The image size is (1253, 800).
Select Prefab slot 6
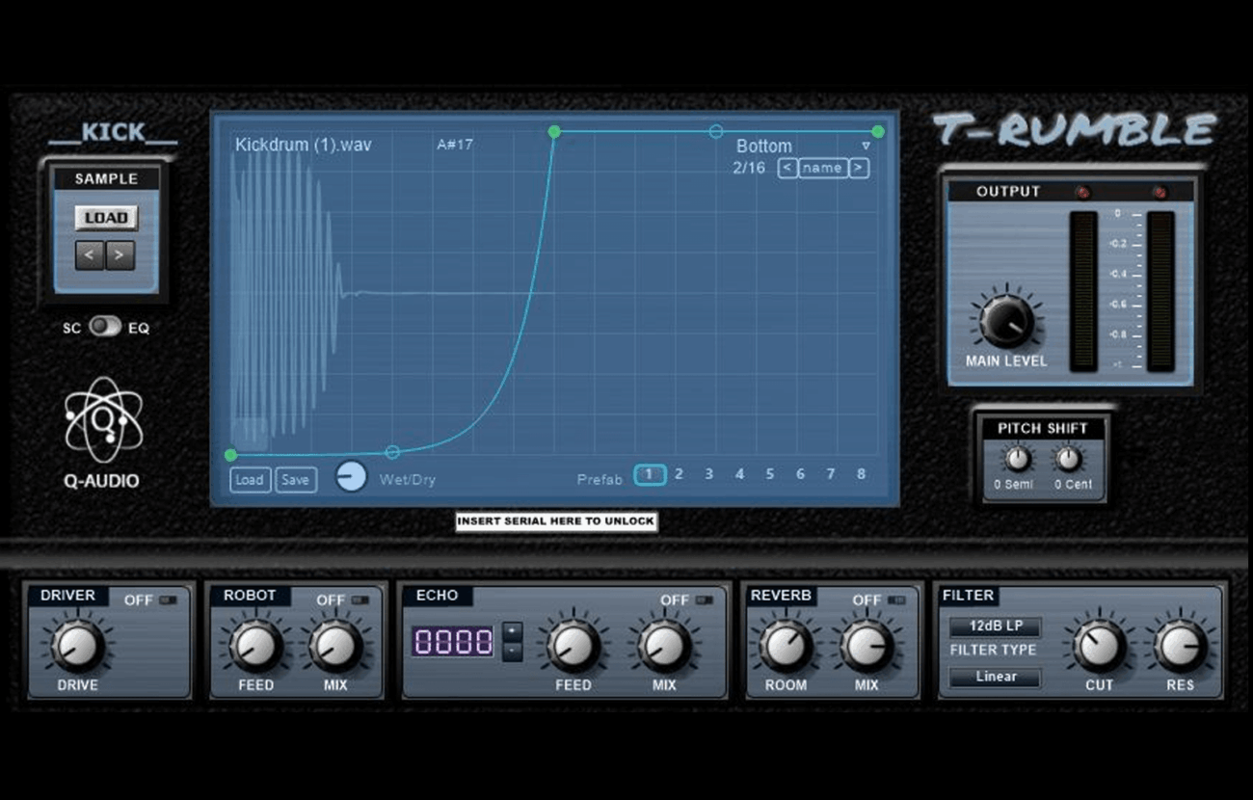800,474
